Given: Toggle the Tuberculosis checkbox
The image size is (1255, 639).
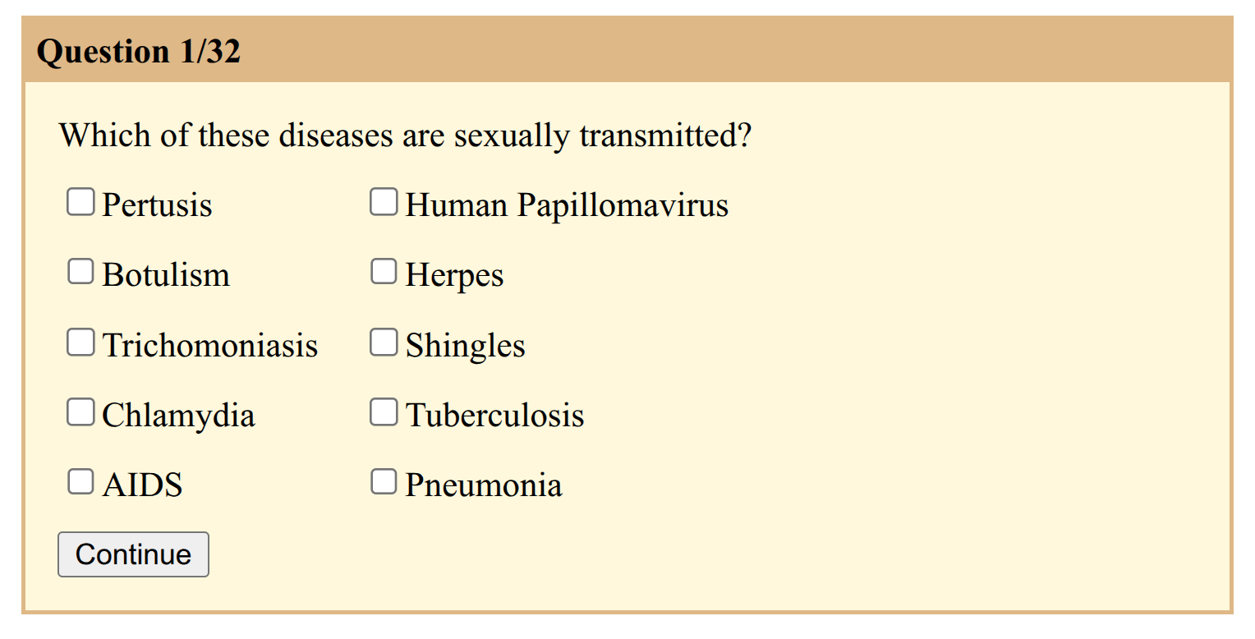Looking at the screenshot, I should pyautogui.click(x=384, y=412).
